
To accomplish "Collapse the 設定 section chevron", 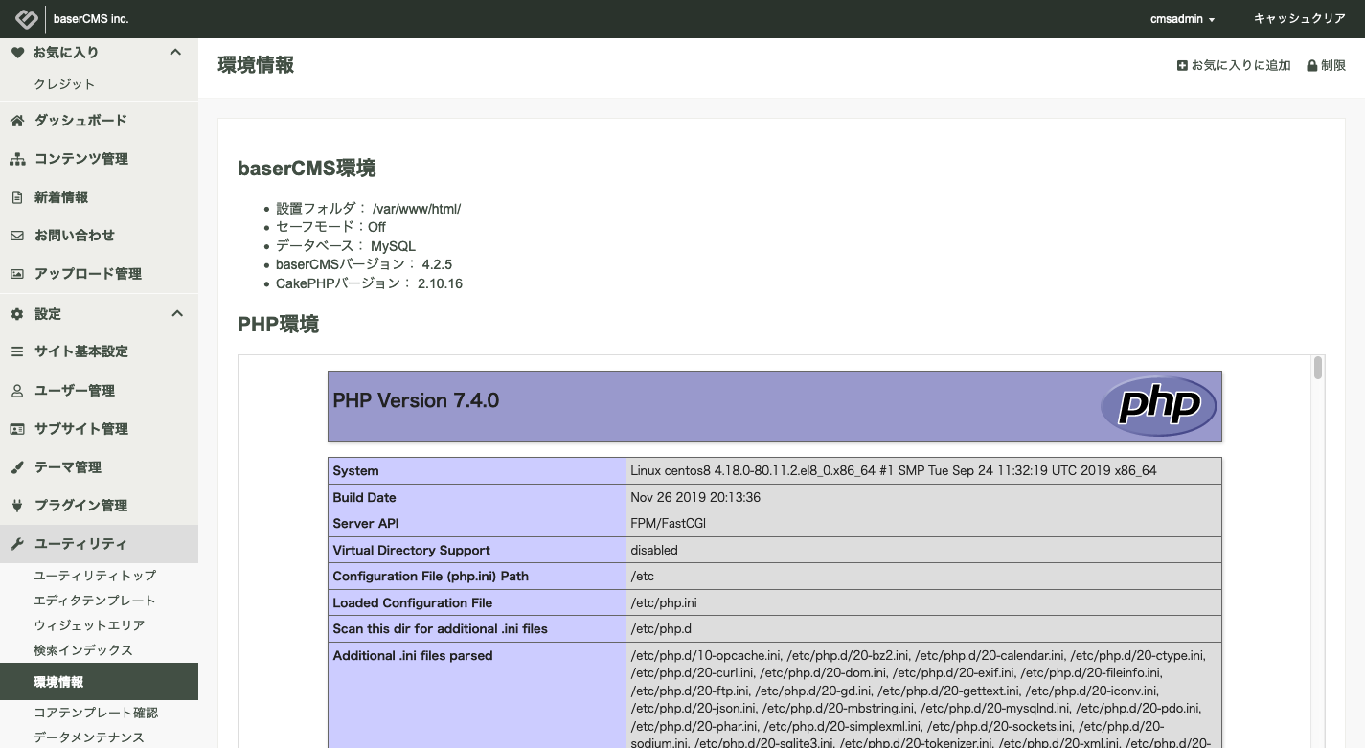I will pos(176,313).
